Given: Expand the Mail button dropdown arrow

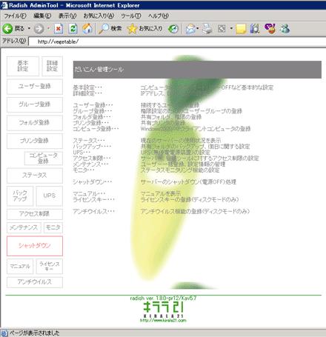Looking at the screenshot, I should click(198, 29).
